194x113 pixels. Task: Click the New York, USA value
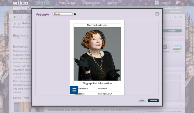point(105,94)
